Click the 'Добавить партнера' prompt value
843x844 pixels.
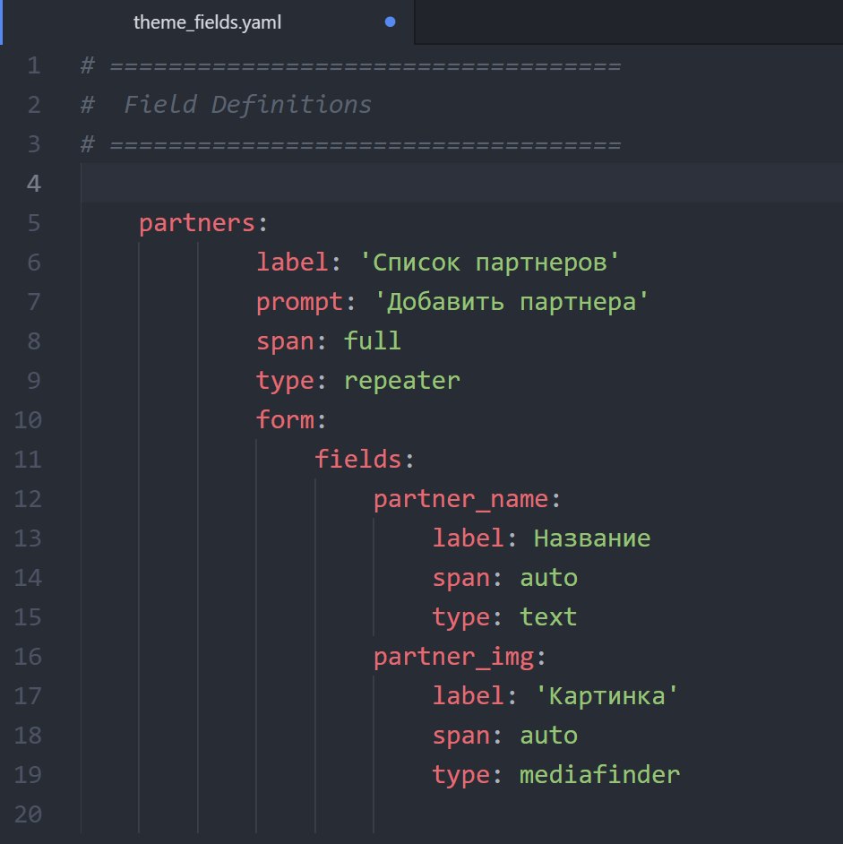click(512, 302)
